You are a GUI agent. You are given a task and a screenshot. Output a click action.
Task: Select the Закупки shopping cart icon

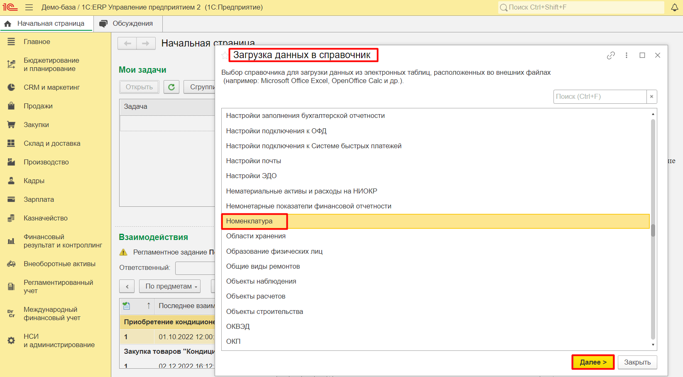click(11, 125)
